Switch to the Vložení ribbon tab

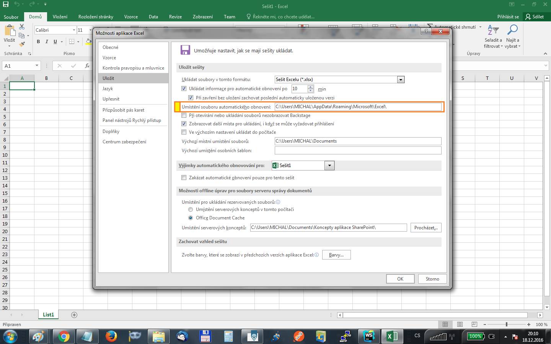click(60, 17)
